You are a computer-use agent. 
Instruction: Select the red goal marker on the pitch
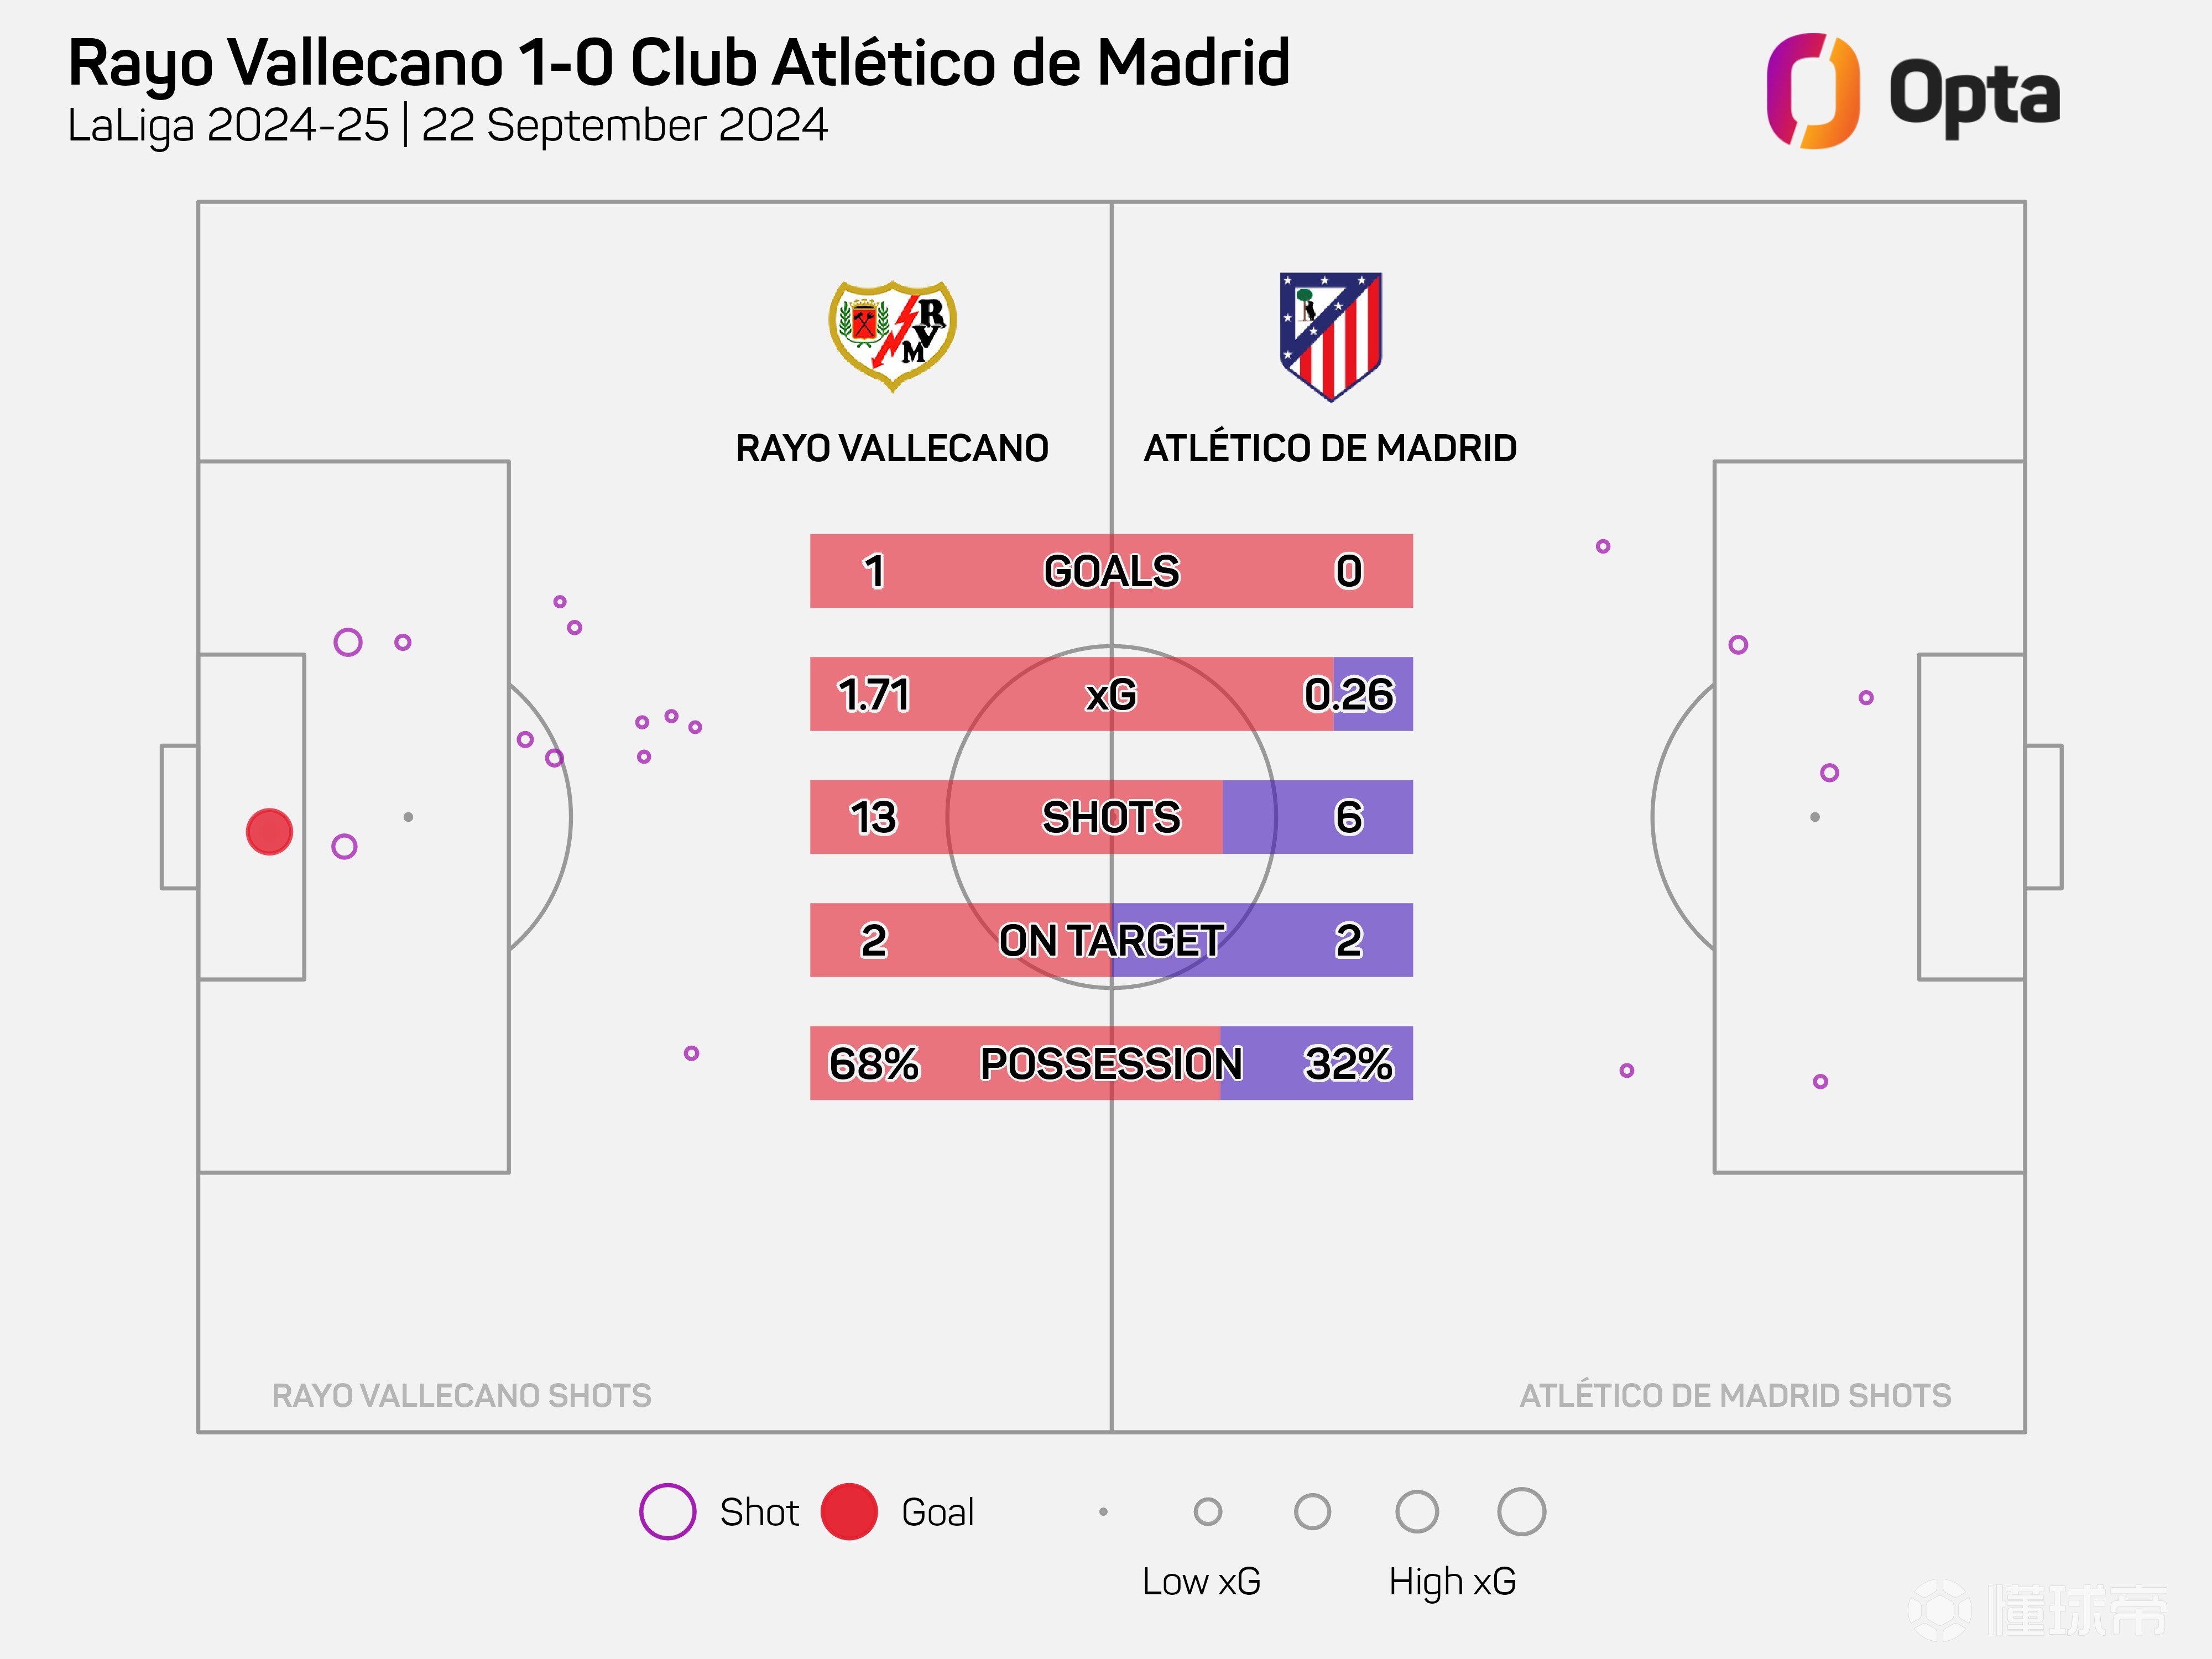coord(269,832)
